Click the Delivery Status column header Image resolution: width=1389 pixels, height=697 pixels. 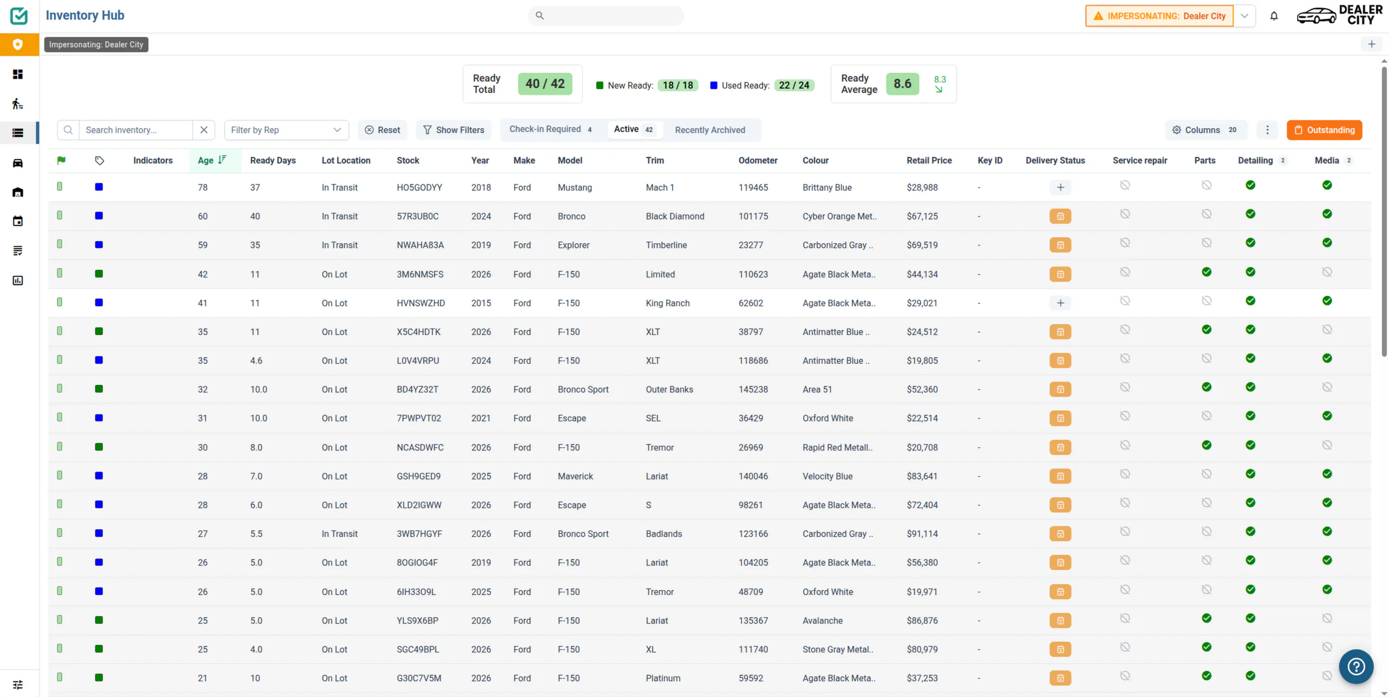(1055, 160)
